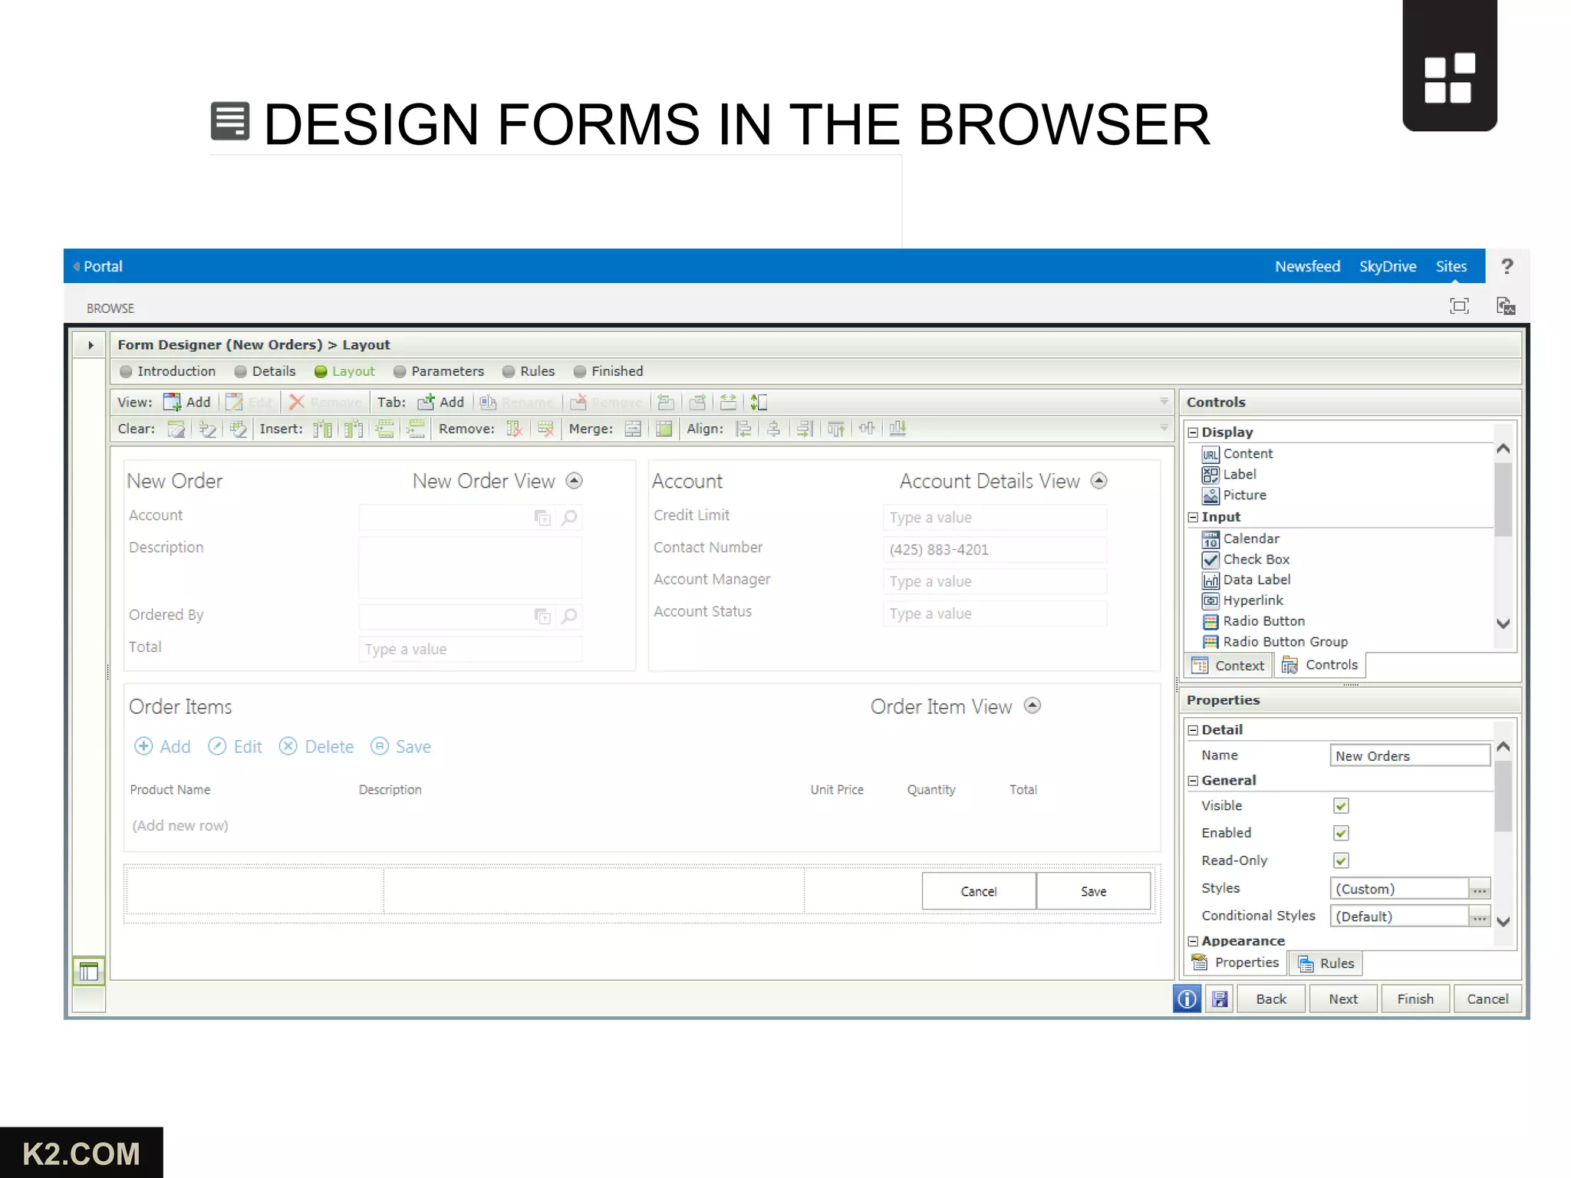
Task: Open the Styles ellipsis button
Action: (1480, 889)
